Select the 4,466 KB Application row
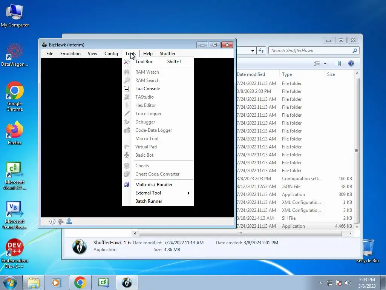Image resolution: width=386 pixels, height=290 pixels. click(x=294, y=226)
